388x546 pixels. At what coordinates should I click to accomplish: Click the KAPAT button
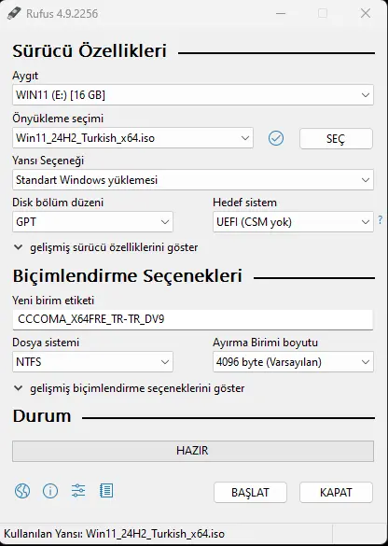pyautogui.click(x=336, y=493)
